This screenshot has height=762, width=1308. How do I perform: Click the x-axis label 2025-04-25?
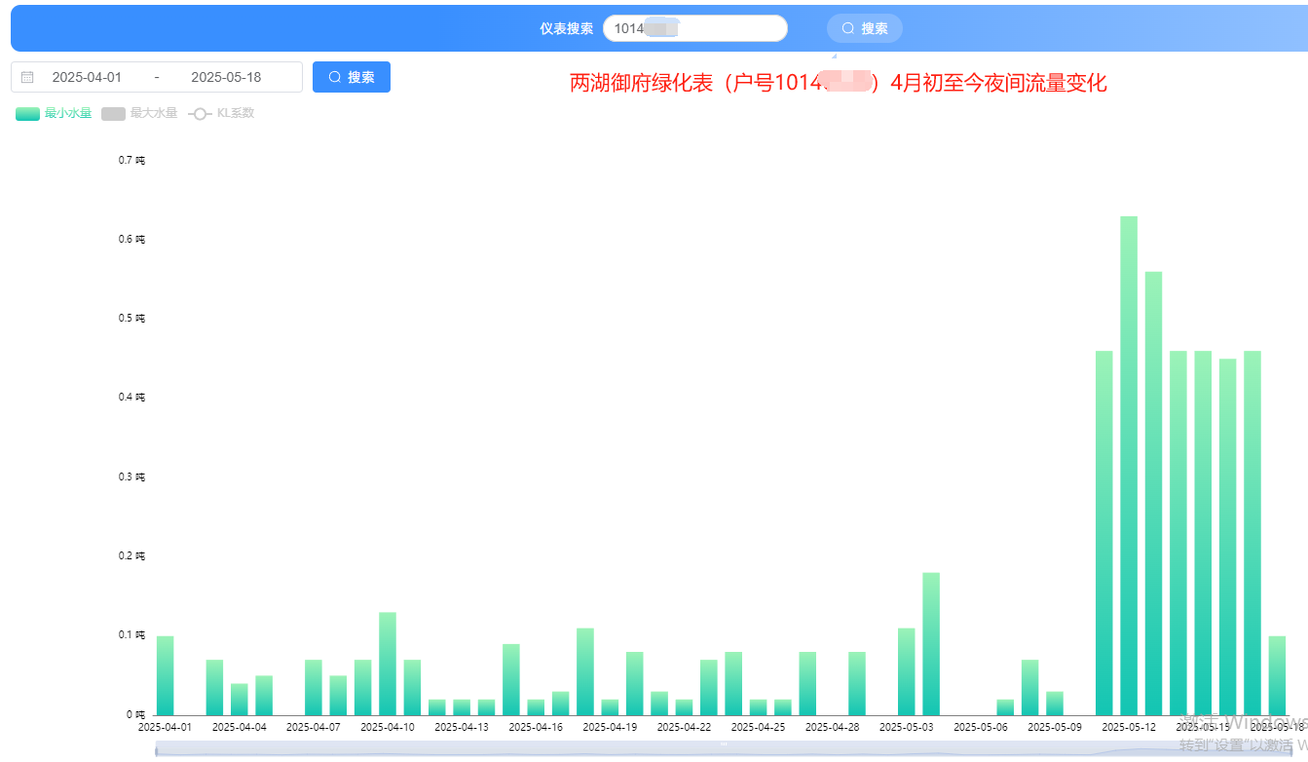(x=758, y=727)
